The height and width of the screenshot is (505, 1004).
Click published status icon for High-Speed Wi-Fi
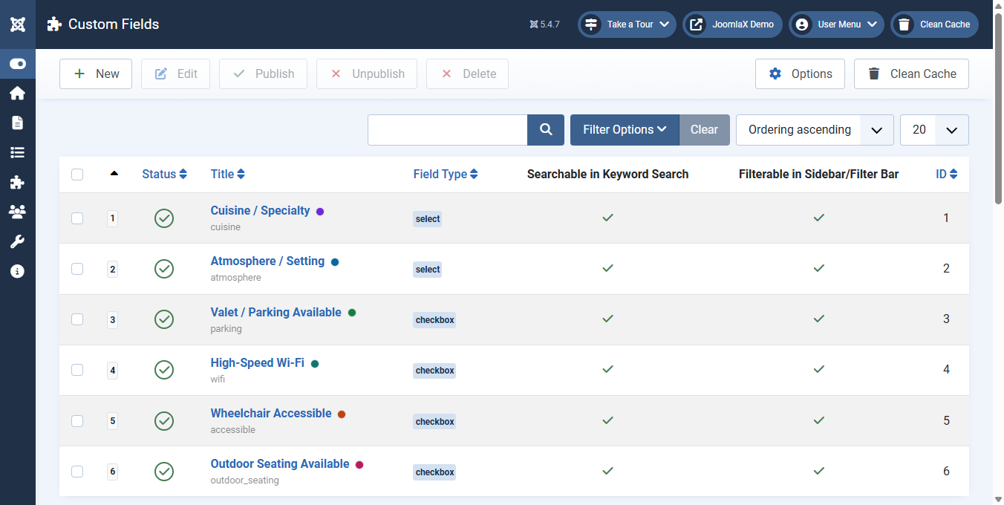tap(164, 370)
